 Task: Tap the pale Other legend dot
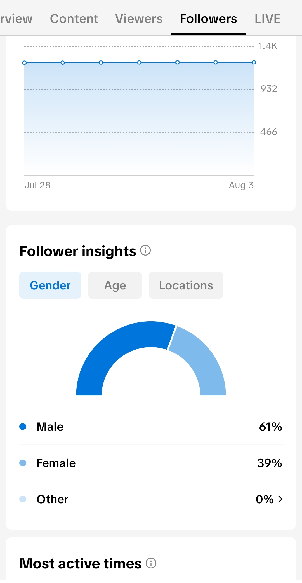pos(23,499)
